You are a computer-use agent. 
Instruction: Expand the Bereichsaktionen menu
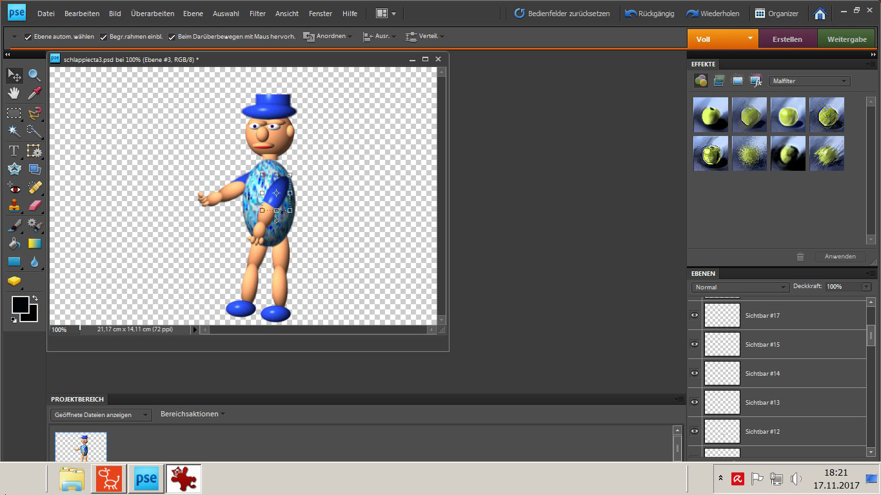click(x=193, y=414)
